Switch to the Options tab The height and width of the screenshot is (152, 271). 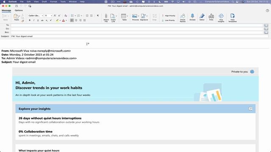click(x=19, y=10)
